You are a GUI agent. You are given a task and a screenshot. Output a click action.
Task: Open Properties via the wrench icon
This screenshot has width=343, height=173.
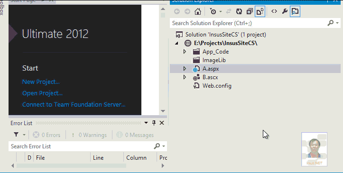[x=285, y=11]
